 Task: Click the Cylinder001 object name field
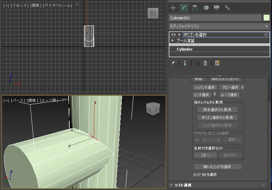pyautogui.click(x=215, y=18)
